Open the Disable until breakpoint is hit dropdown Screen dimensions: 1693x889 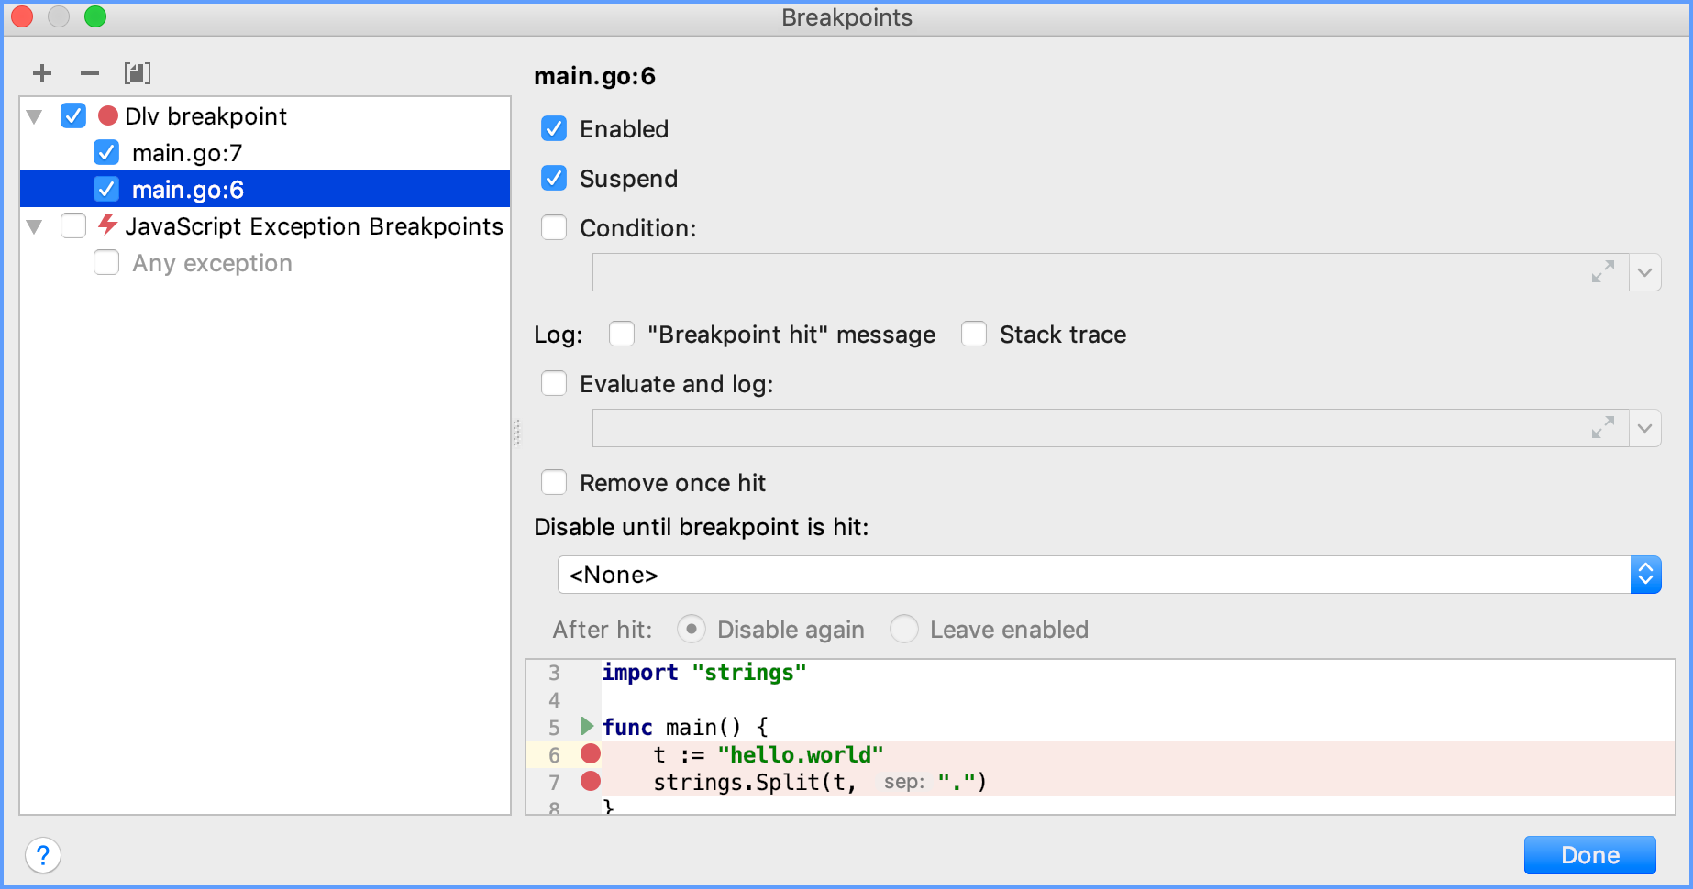click(1645, 575)
